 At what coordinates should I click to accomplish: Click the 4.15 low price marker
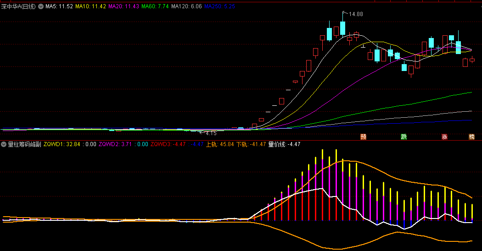pyautogui.click(x=209, y=133)
